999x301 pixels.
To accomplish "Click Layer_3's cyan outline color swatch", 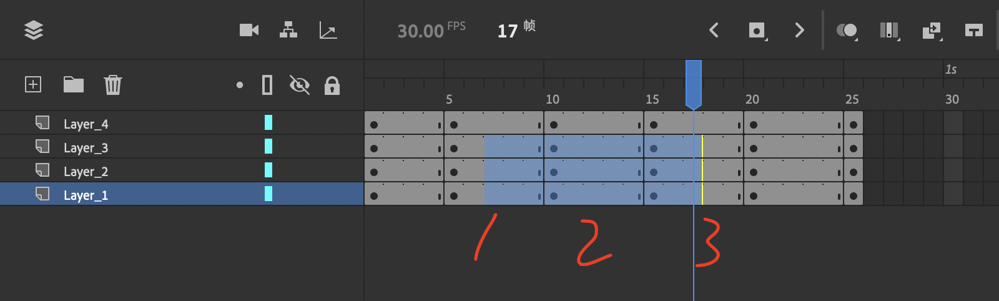I will [x=268, y=147].
